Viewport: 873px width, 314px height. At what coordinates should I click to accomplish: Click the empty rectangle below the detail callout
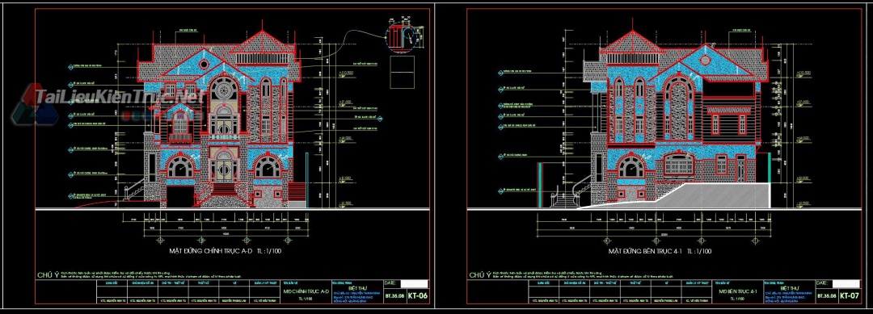402,73
